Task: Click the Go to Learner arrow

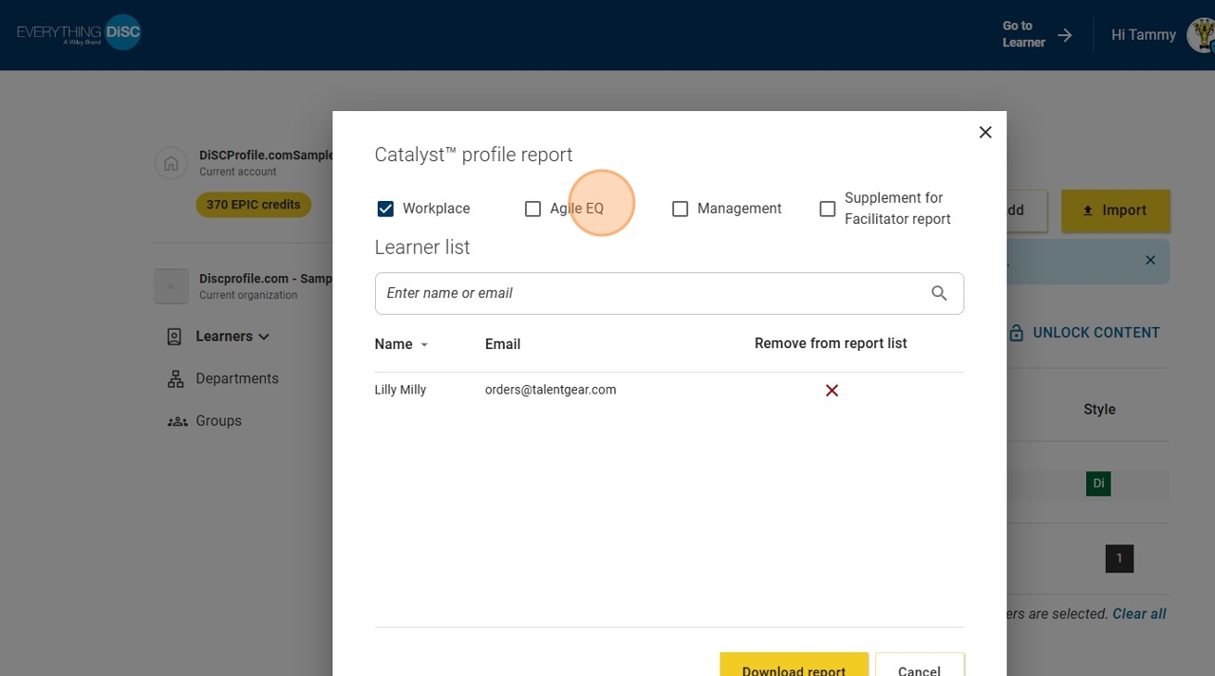Action: 1065,35
